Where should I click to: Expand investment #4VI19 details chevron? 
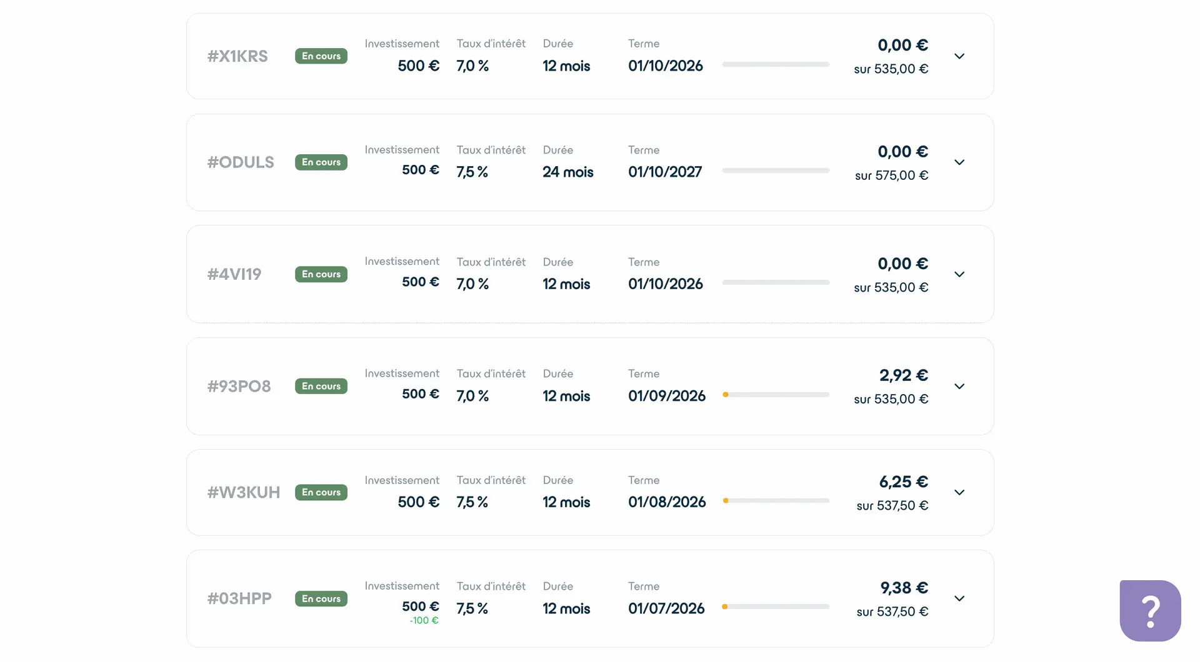pos(959,274)
